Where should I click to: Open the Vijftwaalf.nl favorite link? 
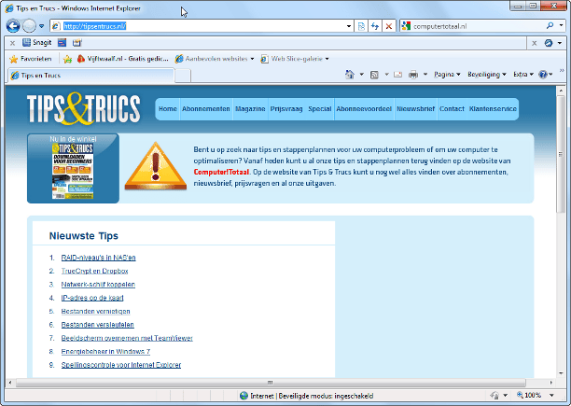pos(123,59)
